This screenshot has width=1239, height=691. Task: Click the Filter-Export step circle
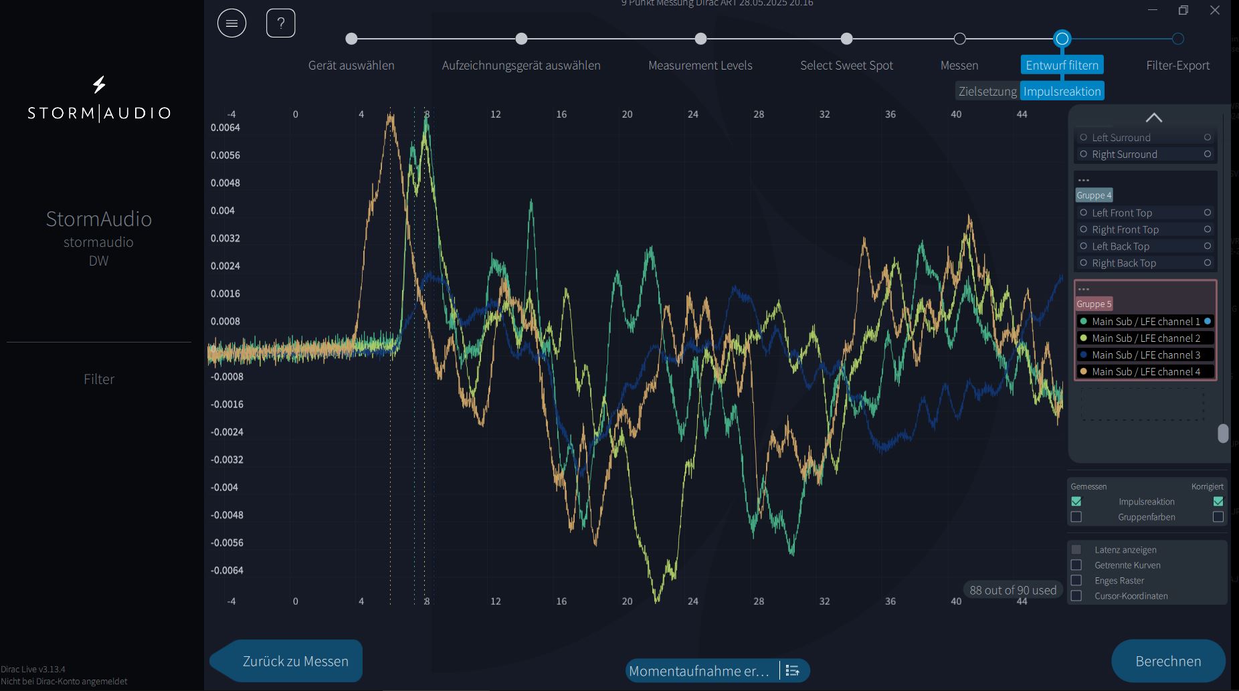(1178, 39)
